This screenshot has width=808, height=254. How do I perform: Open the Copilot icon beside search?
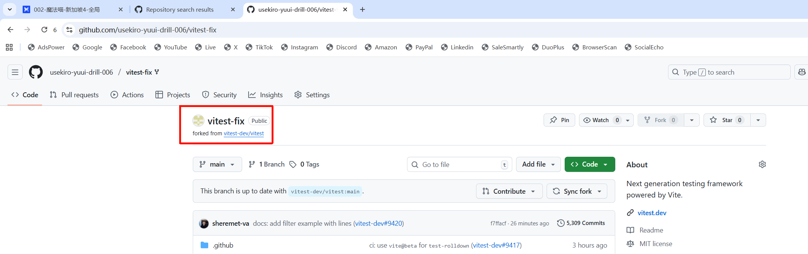[x=802, y=72]
